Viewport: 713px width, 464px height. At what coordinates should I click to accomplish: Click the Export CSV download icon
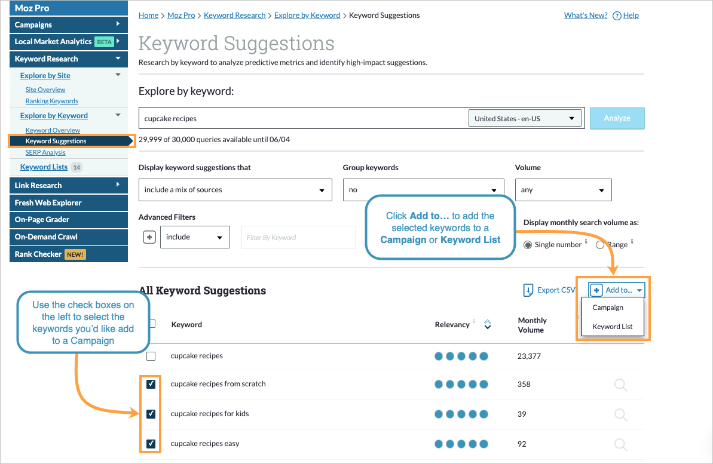pos(528,290)
